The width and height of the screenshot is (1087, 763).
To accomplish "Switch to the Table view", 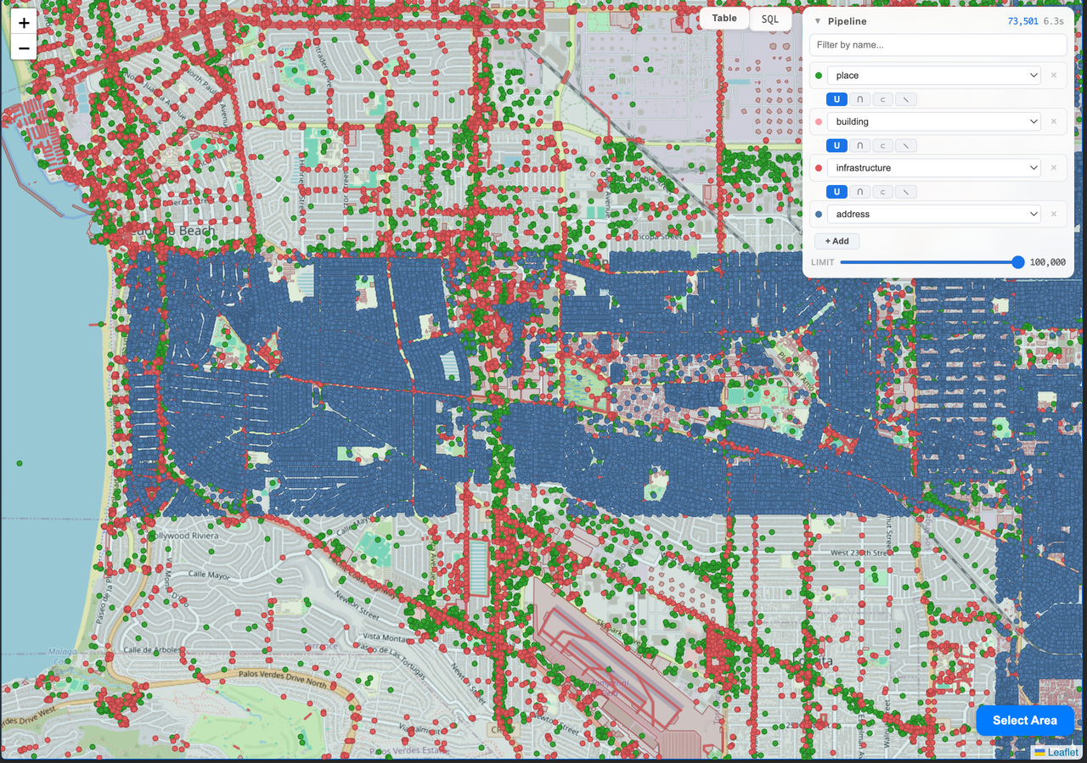I will 724,19.
